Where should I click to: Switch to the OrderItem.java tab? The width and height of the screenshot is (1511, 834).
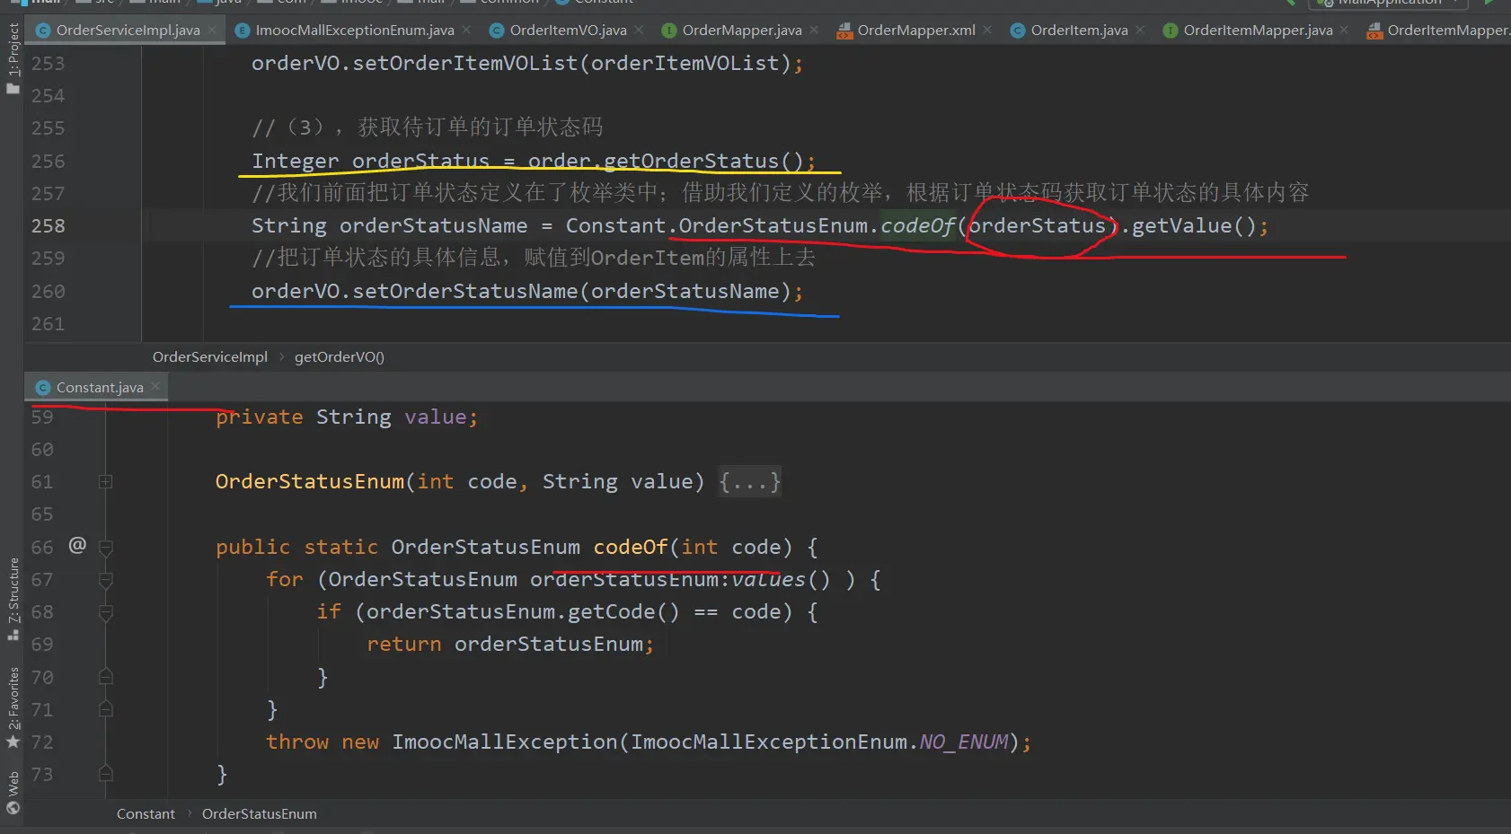pyautogui.click(x=1078, y=31)
